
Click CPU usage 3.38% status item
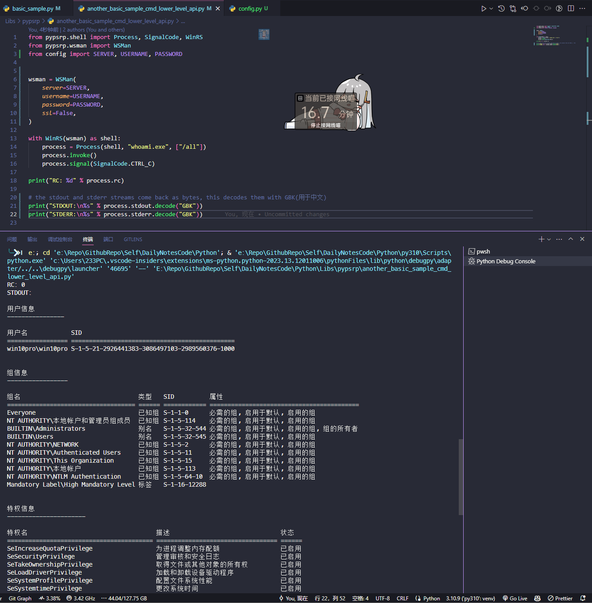coord(49,598)
